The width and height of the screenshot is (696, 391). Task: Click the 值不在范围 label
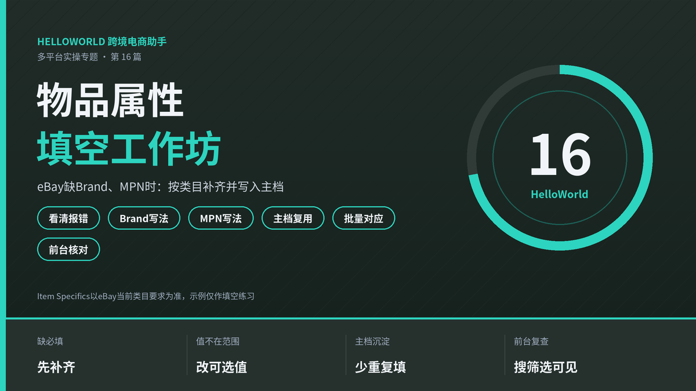point(218,342)
